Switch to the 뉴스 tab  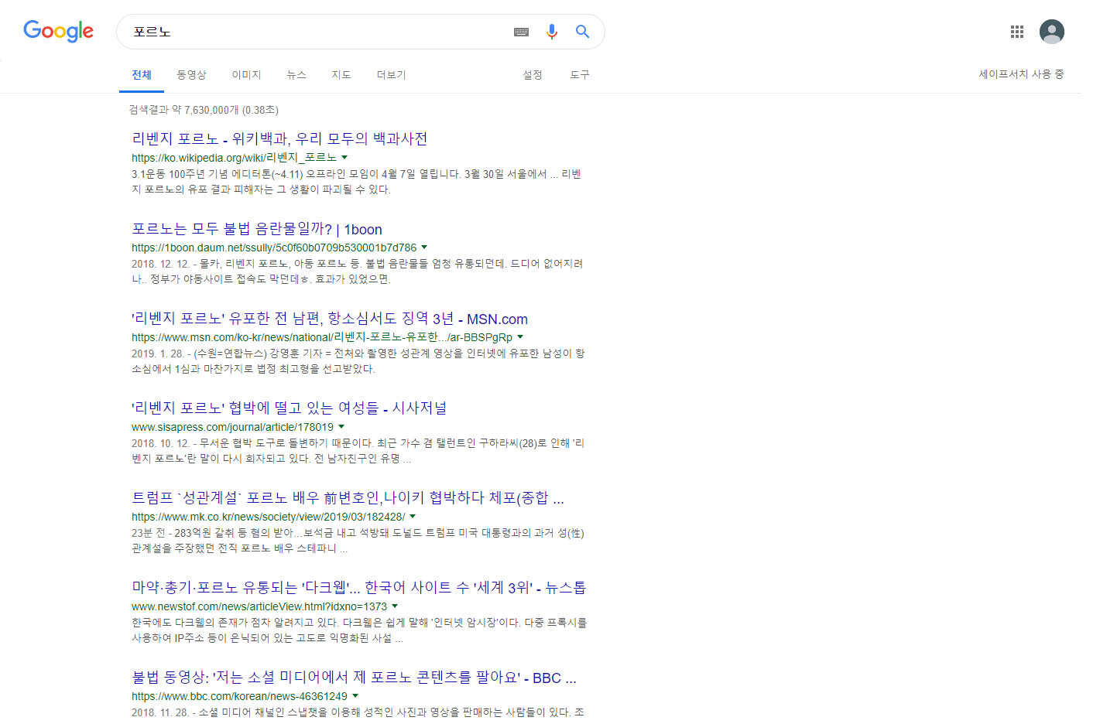point(296,75)
